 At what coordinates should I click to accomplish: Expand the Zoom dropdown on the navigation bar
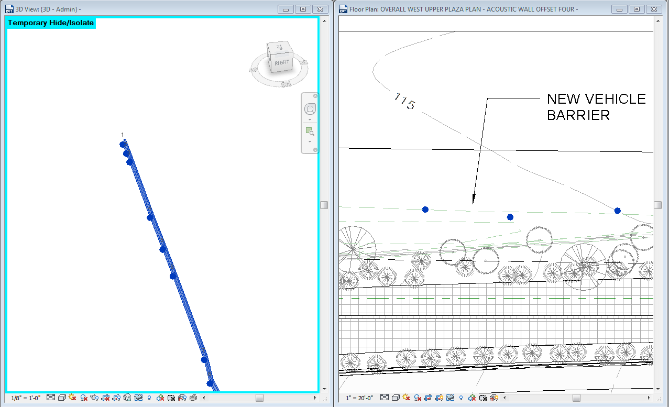tap(310, 141)
